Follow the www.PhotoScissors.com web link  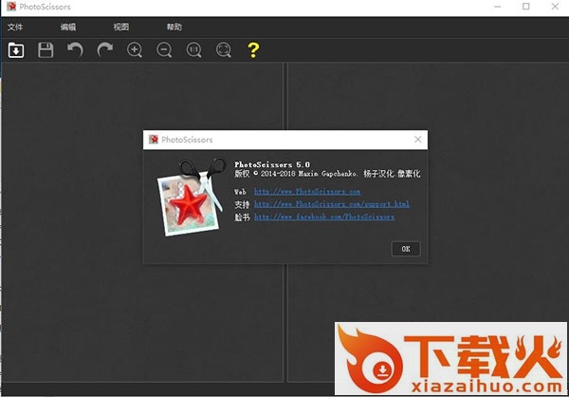point(306,191)
